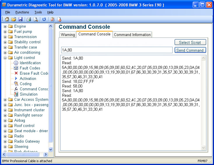
Task: Select the Activation play-arrow item
Action: click(x=28, y=78)
